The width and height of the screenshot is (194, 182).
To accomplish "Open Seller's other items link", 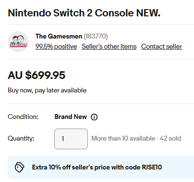I will [x=109, y=46].
